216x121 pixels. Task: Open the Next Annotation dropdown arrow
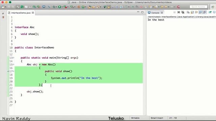pyautogui.click(x=153, y=7)
